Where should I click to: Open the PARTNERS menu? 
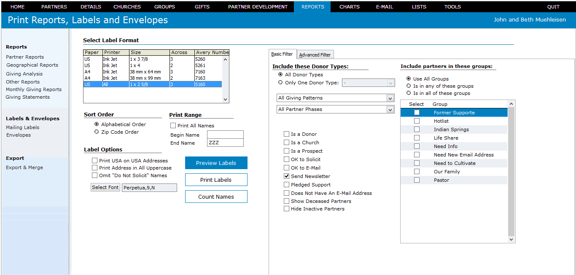click(x=54, y=7)
